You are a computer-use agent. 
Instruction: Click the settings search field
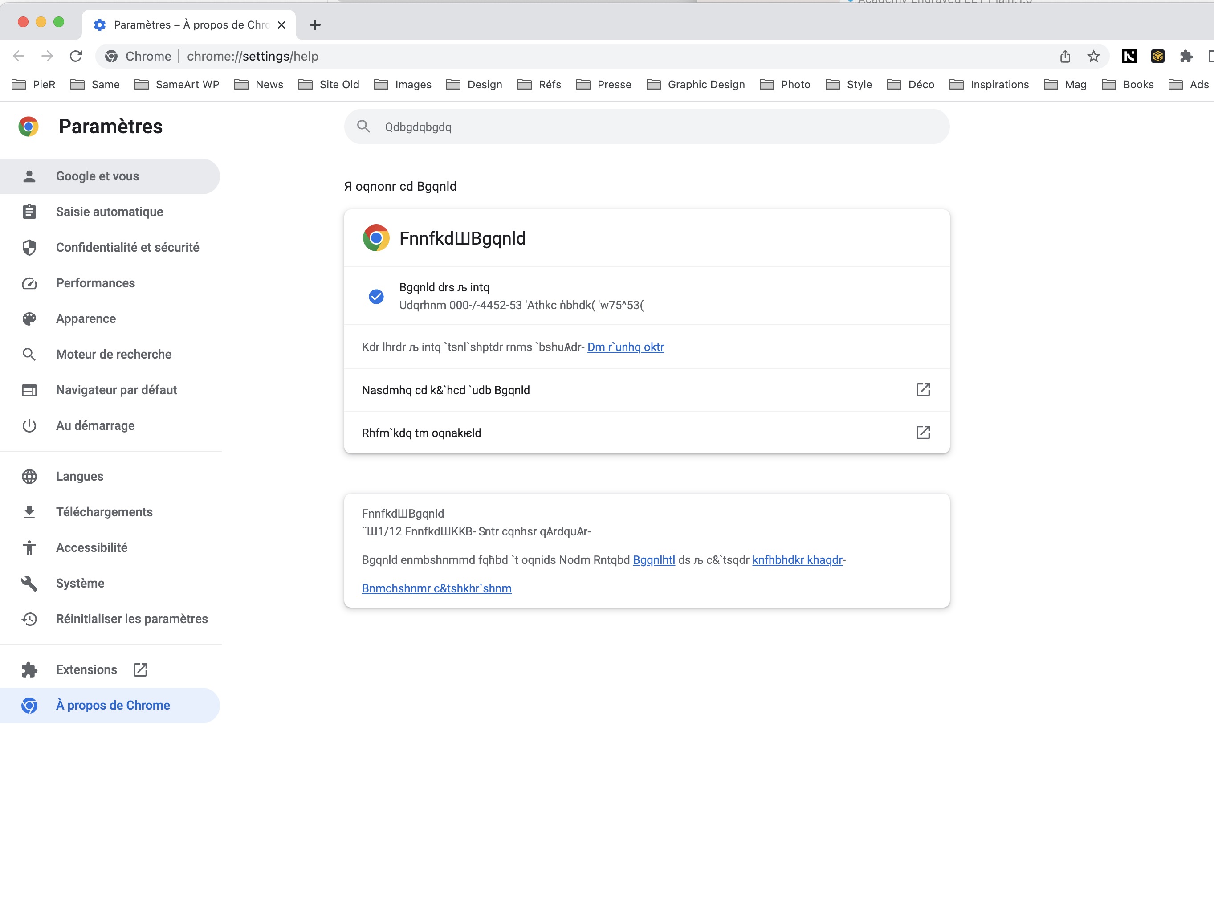click(647, 127)
